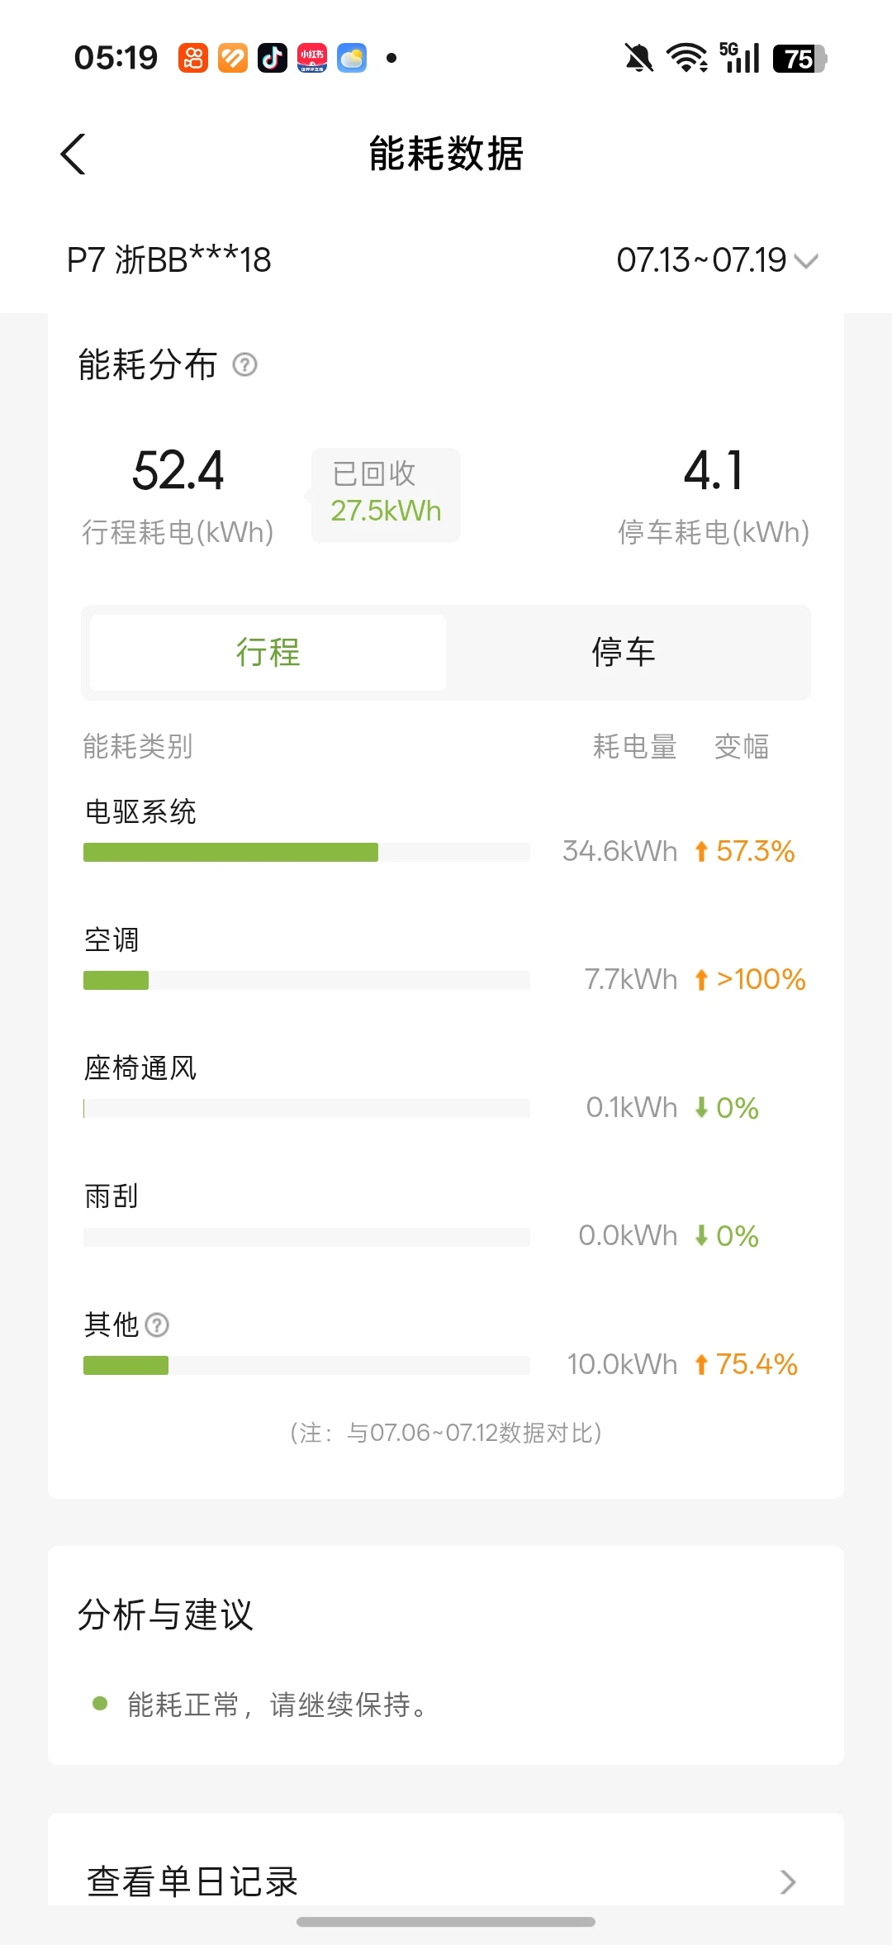
Task: Open help icon beside 能耗分布
Action: tap(244, 364)
